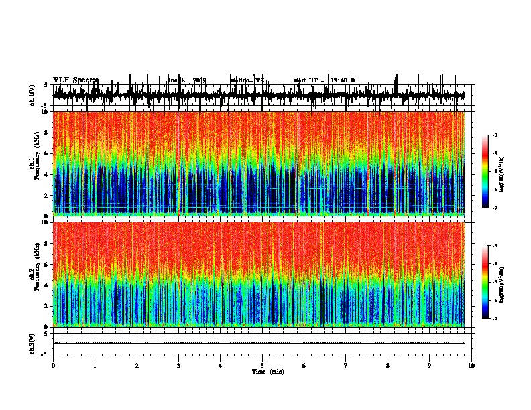Click the ch.1 spectrogram color scale bar
This screenshot has height=410, width=531.
485,172
